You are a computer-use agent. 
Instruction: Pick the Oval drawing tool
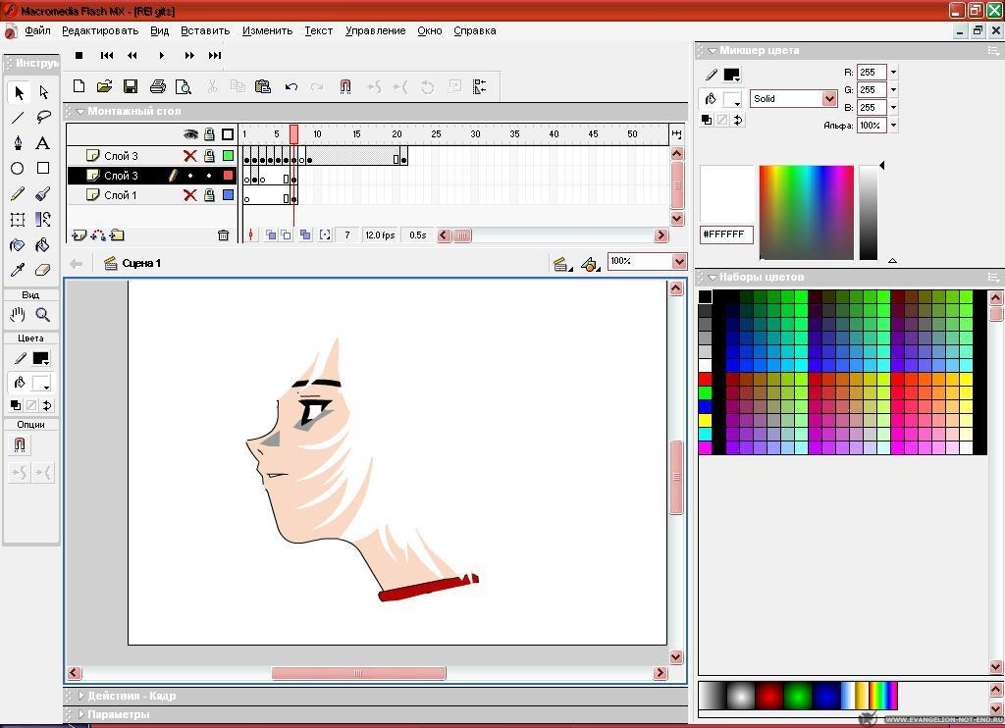[18, 169]
